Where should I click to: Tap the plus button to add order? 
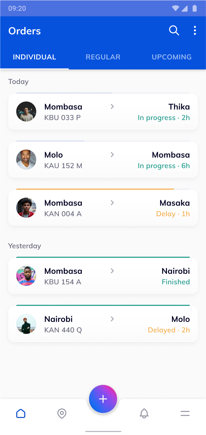click(103, 399)
